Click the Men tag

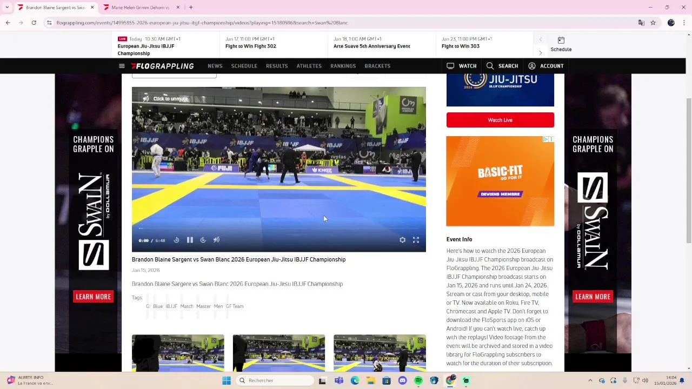tap(218, 306)
